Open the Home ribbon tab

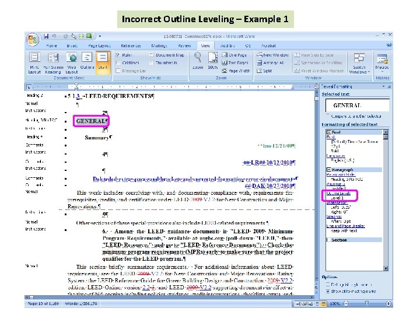pos(52,45)
